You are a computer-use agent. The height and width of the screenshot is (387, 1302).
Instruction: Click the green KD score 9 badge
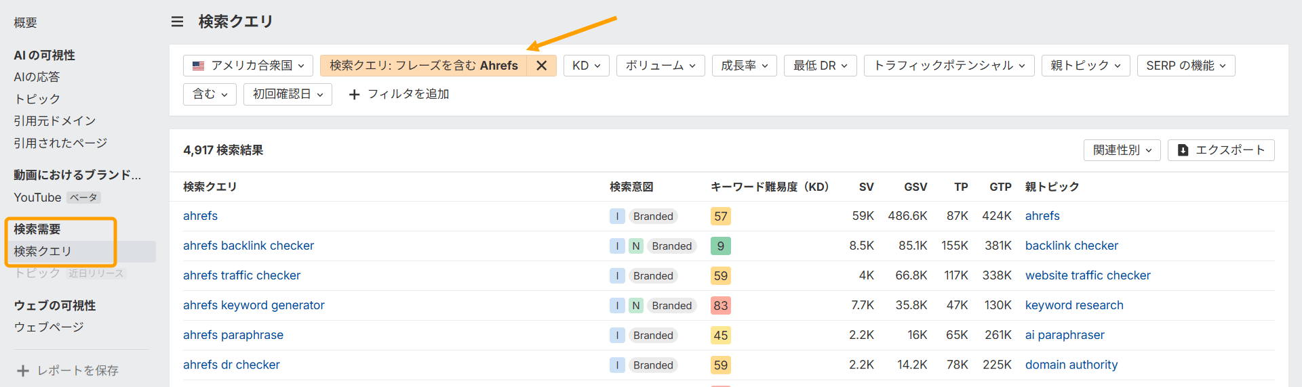pyautogui.click(x=720, y=246)
